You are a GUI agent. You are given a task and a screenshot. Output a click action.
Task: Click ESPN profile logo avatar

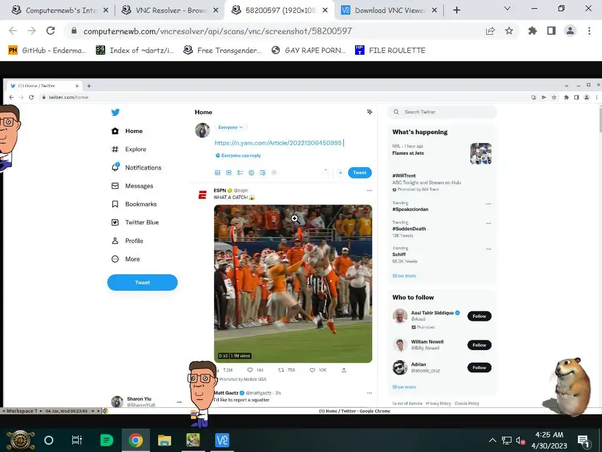pyautogui.click(x=202, y=195)
